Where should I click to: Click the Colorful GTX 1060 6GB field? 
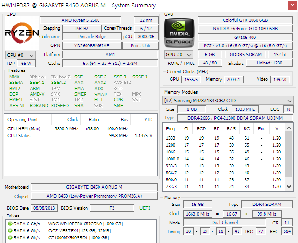[x=245, y=20]
